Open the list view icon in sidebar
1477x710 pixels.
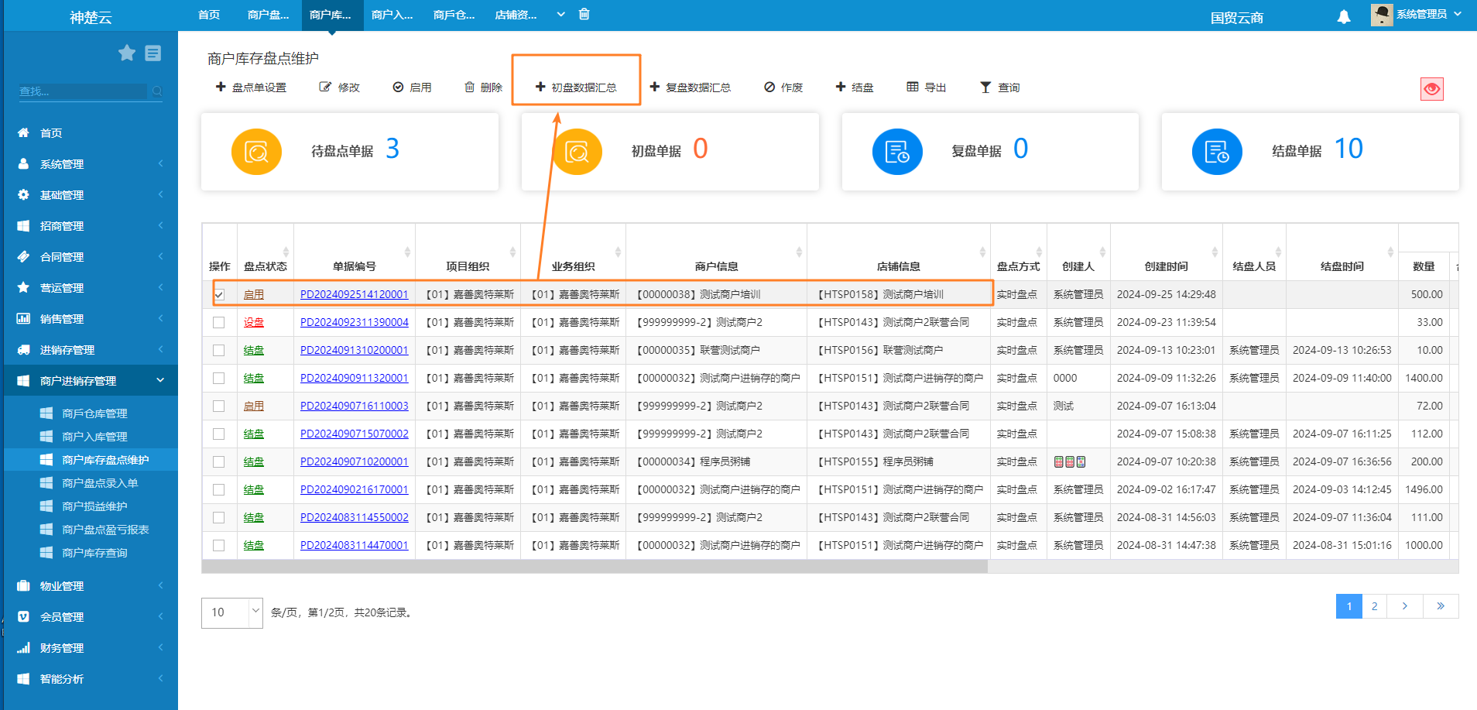point(153,53)
